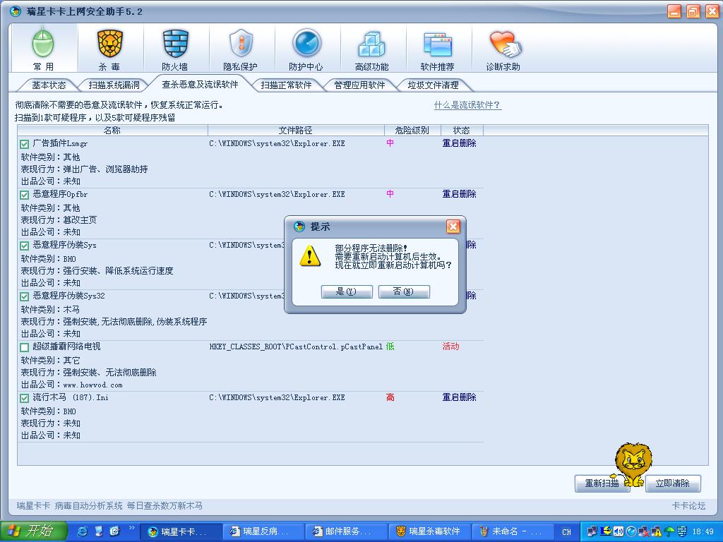The image size is (723, 542).
Task: Open the 常用 section mouse icon
Action: point(43,43)
